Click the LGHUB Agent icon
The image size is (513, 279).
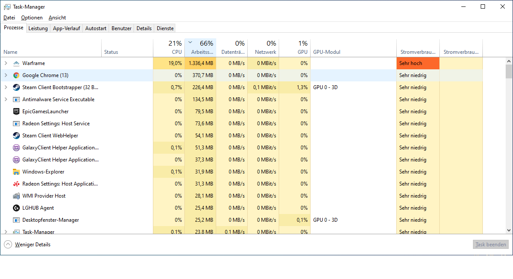click(16, 208)
